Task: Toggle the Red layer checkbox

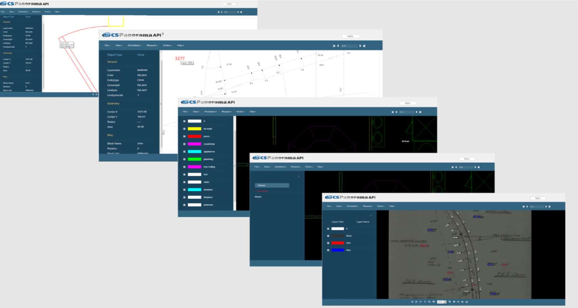Action: coord(328,243)
